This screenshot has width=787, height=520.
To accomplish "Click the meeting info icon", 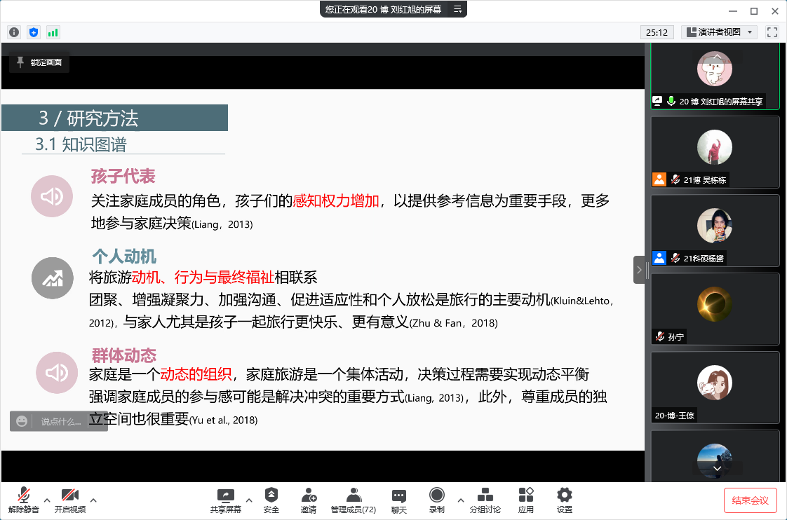I will coord(14,32).
